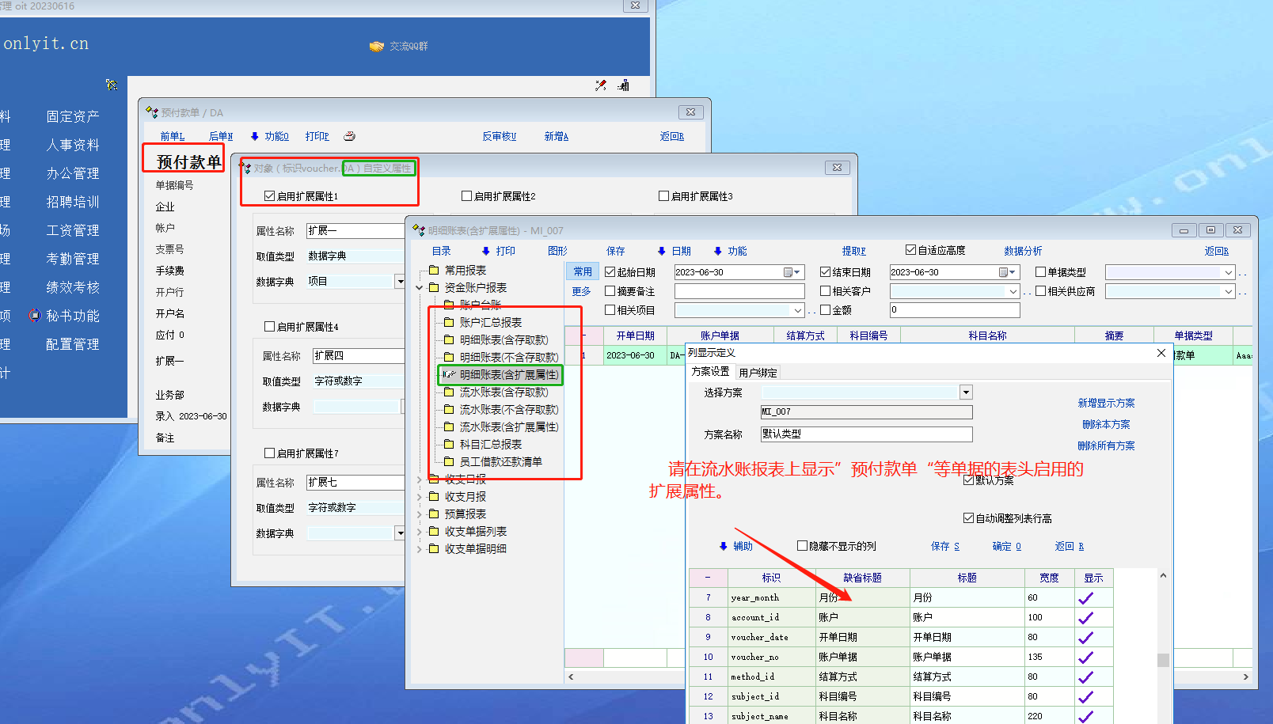
Task: Expand the 相关项目 combo box
Action: tap(797, 310)
